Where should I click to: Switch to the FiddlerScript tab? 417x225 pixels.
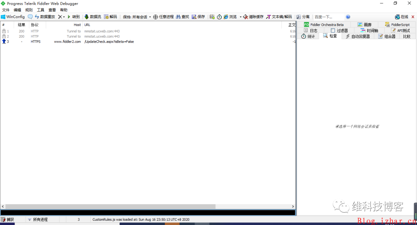tap(398, 24)
